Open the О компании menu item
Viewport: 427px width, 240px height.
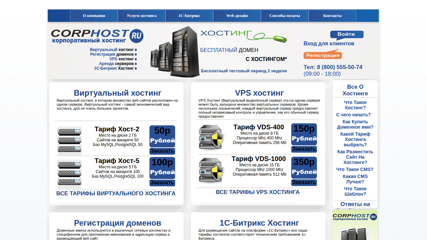94,16
